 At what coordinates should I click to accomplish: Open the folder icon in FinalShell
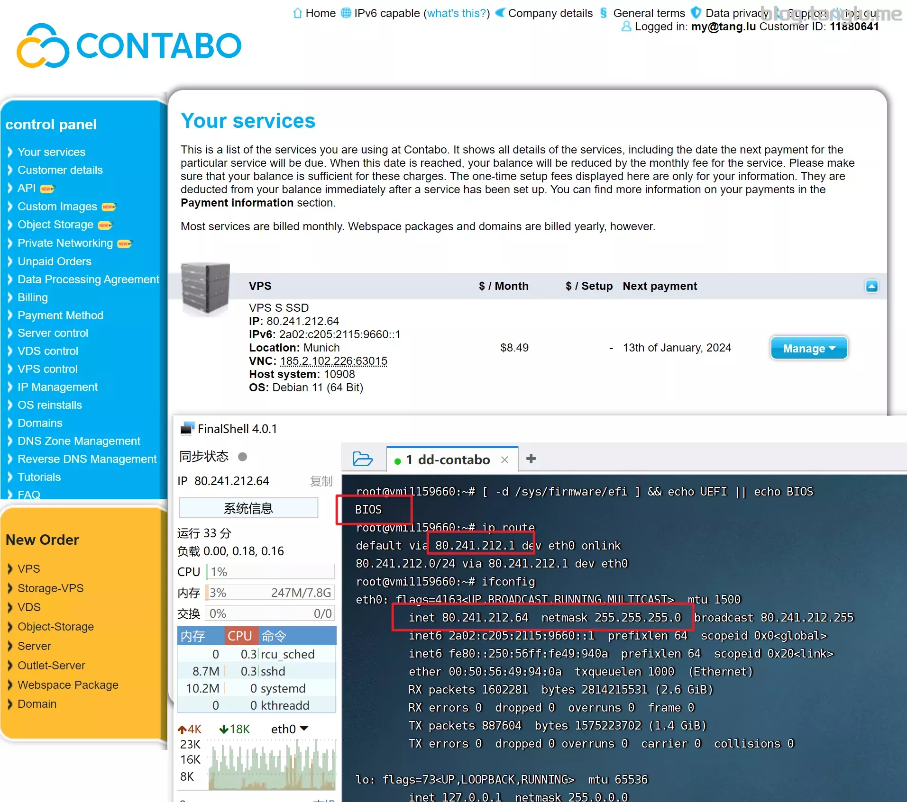pyautogui.click(x=363, y=459)
